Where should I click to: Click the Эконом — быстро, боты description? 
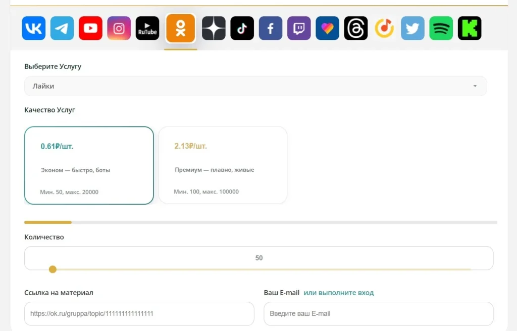pyautogui.click(x=76, y=170)
